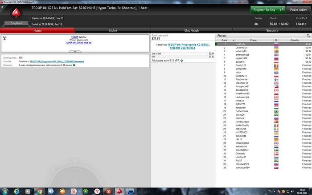Select player turbo-by90 in the list

pyautogui.click(x=263, y=51)
